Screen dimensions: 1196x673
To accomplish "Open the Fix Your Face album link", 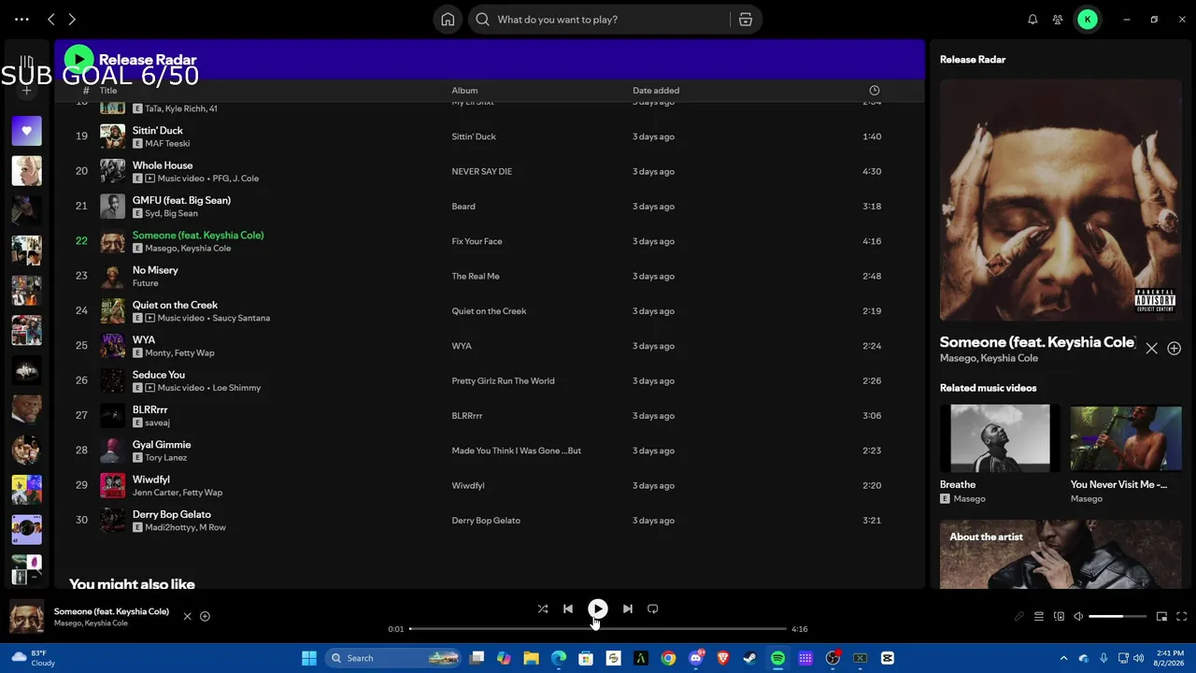I will (x=477, y=241).
